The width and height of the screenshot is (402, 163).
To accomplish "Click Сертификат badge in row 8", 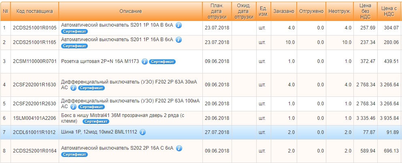I will point(74,155).
